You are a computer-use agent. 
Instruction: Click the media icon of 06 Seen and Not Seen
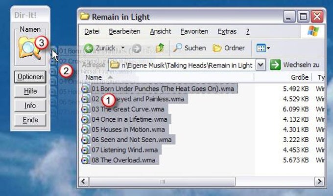click(x=85, y=140)
